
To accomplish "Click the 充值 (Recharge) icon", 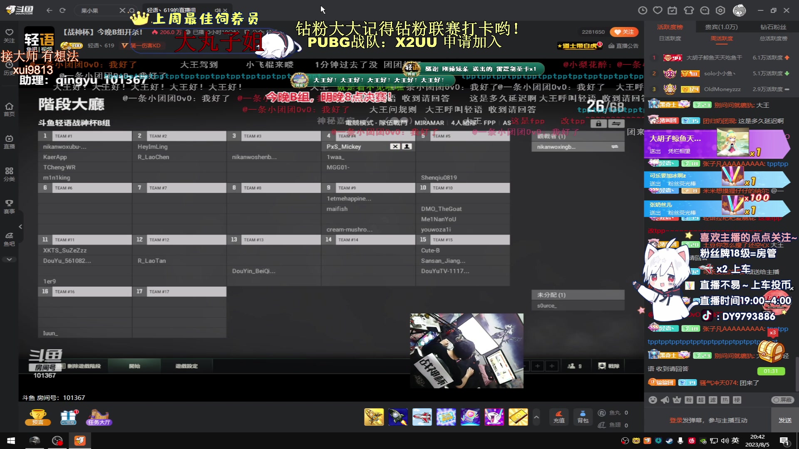I will (559, 417).
